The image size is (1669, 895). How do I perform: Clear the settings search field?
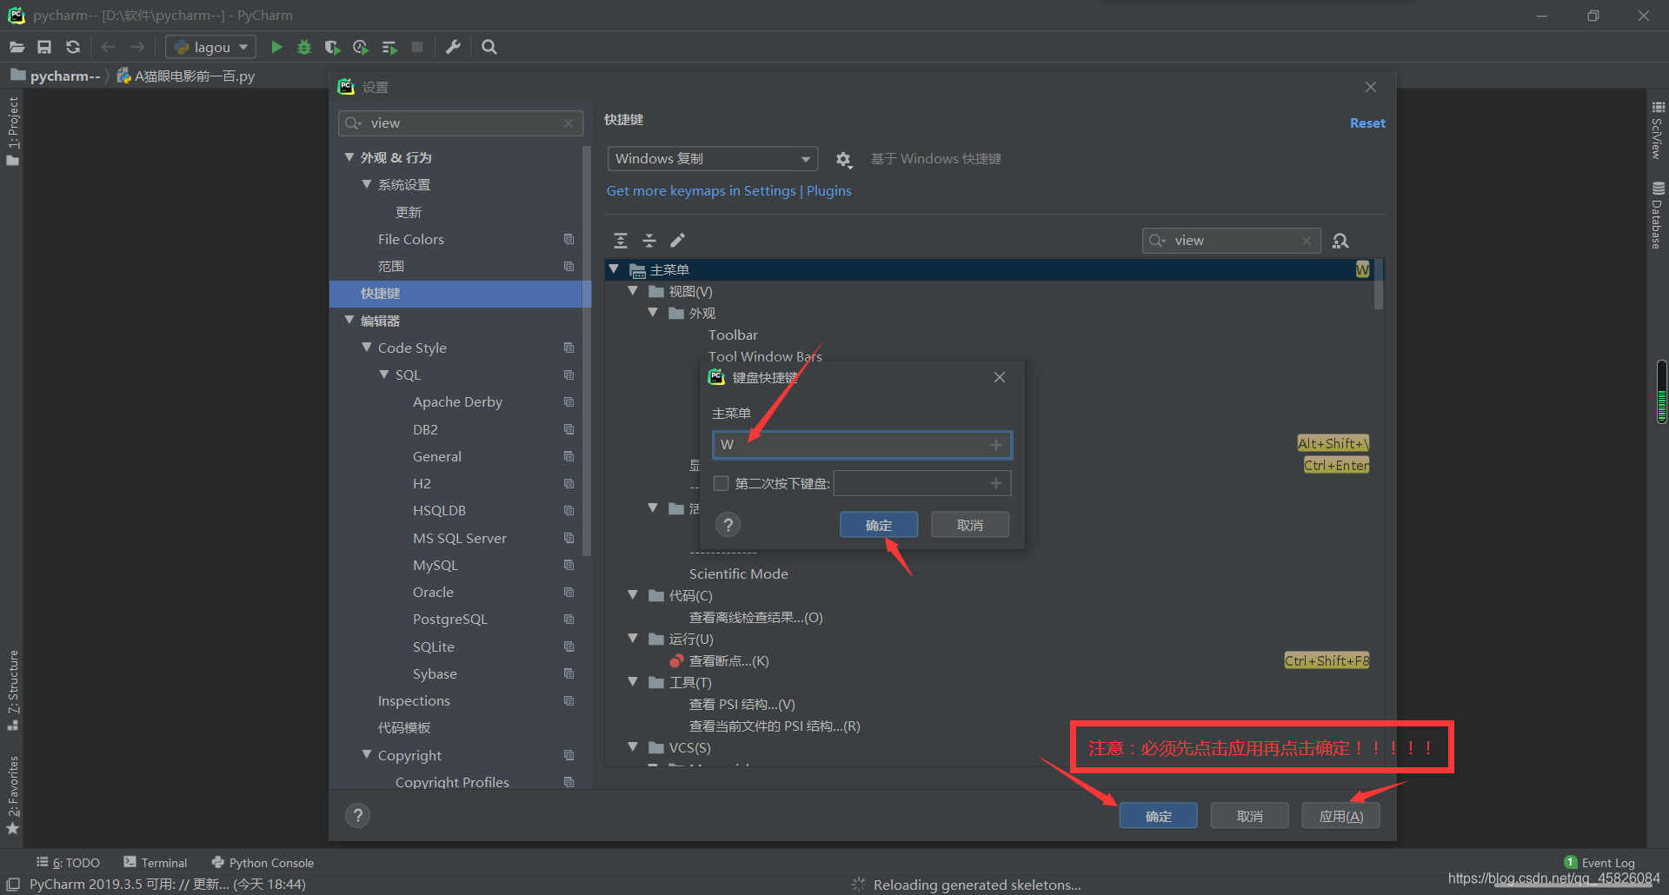point(569,123)
